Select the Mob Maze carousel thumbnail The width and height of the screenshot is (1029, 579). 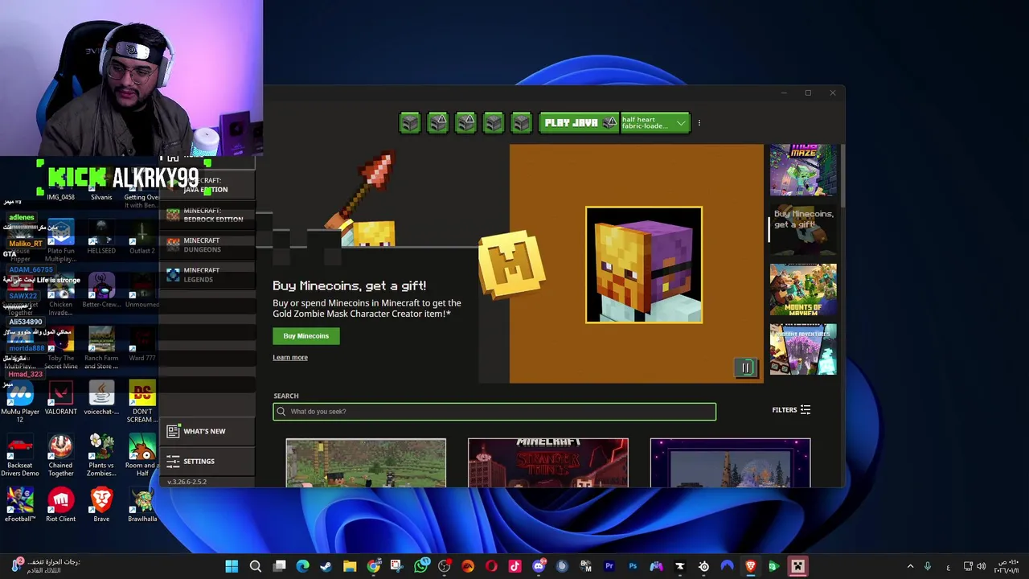(803, 170)
